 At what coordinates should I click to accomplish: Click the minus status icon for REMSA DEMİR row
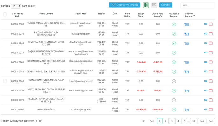point(174,81)
